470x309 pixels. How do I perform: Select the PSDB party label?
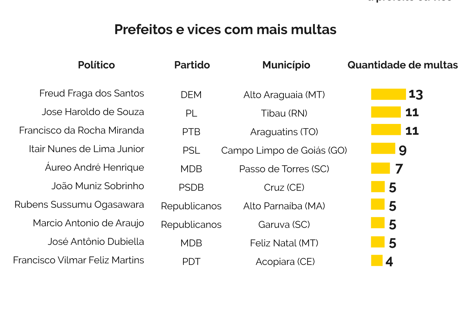pyautogui.click(x=191, y=187)
